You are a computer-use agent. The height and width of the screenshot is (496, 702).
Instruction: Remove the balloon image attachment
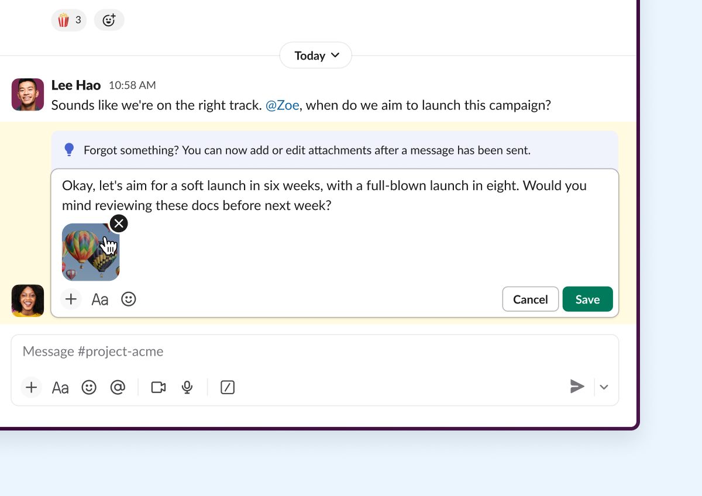pos(119,223)
